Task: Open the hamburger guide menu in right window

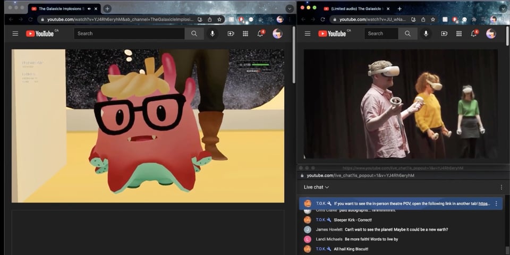Action: point(308,33)
